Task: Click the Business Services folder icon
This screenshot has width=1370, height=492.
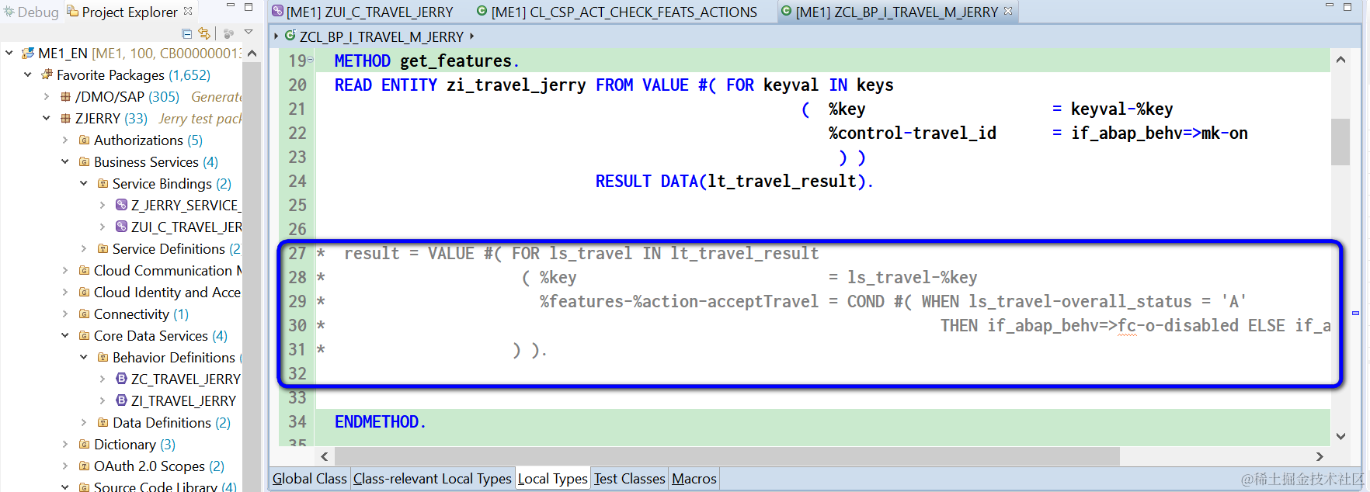Action: click(x=84, y=162)
